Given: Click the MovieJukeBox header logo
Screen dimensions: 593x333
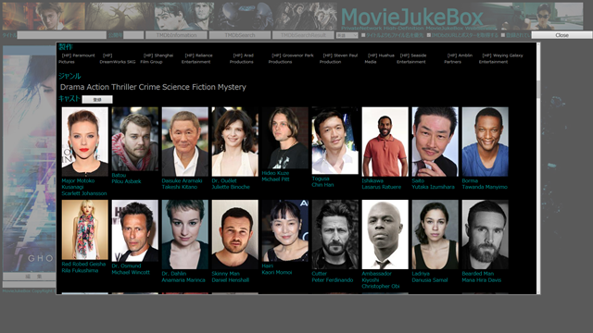Looking at the screenshot, I should click(x=412, y=18).
